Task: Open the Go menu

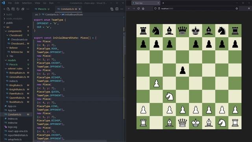Action: coord(44,3)
